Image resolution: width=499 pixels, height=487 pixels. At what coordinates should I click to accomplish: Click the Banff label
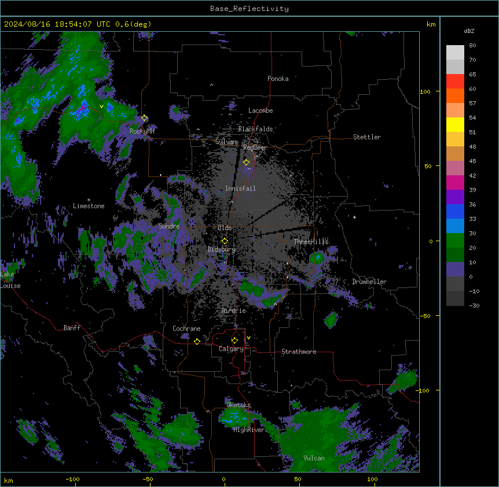click(x=72, y=328)
